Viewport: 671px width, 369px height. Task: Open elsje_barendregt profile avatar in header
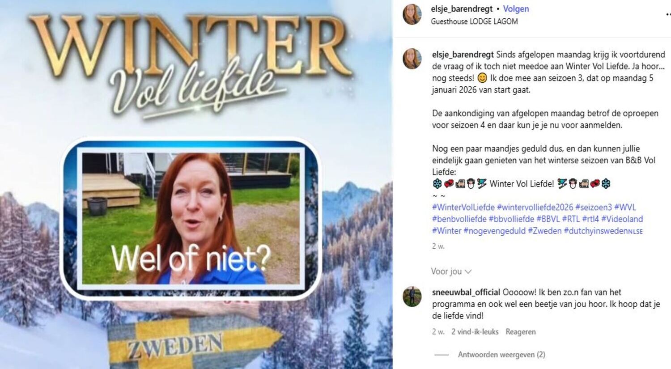click(412, 15)
